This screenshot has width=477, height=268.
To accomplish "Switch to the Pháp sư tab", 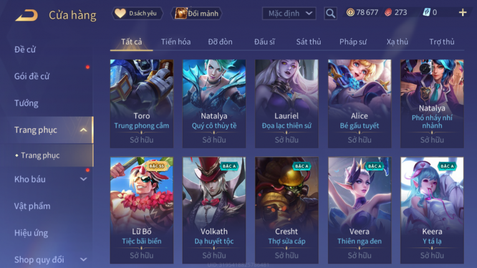I will pos(353,42).
